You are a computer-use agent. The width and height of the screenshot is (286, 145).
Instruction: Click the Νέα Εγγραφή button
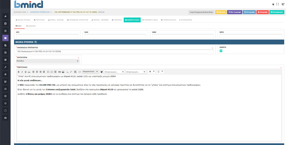(x=235, y=12)
